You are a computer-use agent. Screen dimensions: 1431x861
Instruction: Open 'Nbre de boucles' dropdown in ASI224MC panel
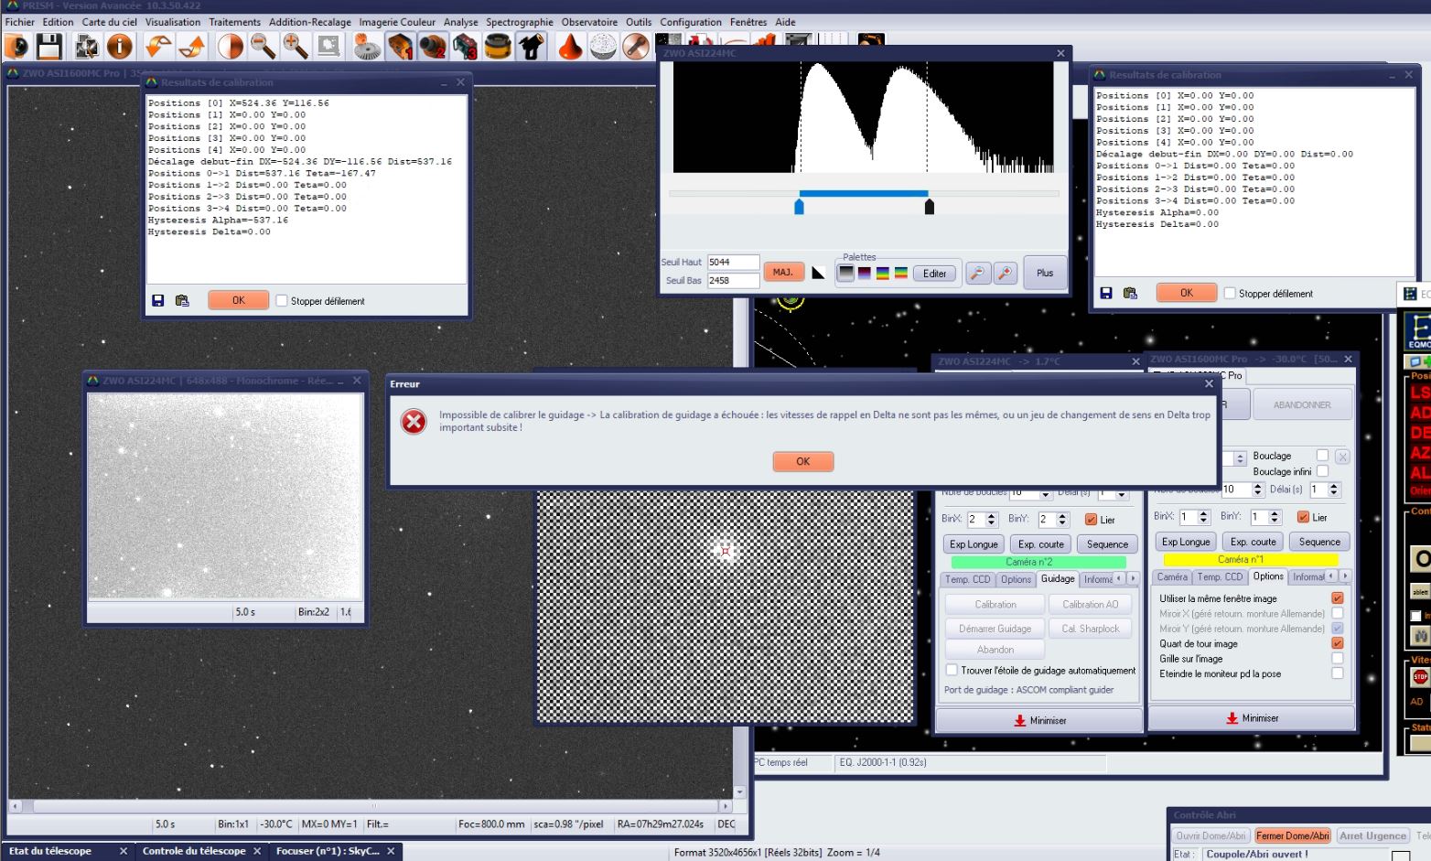coord(1045,493)
